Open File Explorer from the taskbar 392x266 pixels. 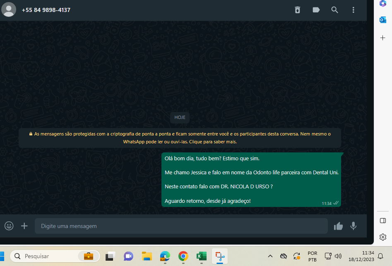point(147,256)
